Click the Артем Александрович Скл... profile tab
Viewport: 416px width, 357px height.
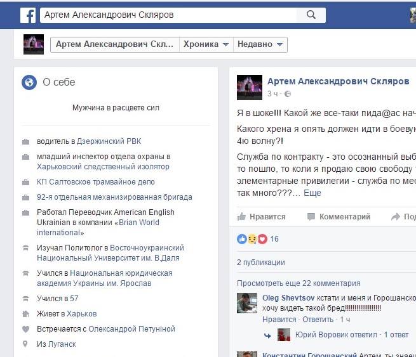click(115, 44)
